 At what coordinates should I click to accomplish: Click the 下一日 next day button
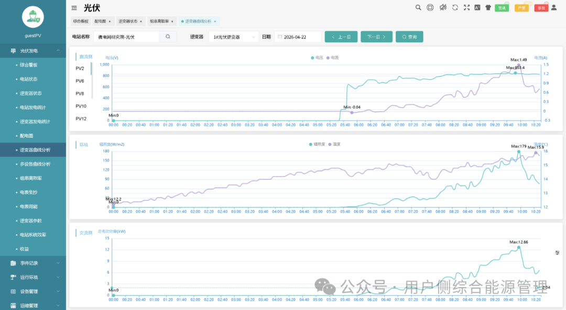coord(376,37)
